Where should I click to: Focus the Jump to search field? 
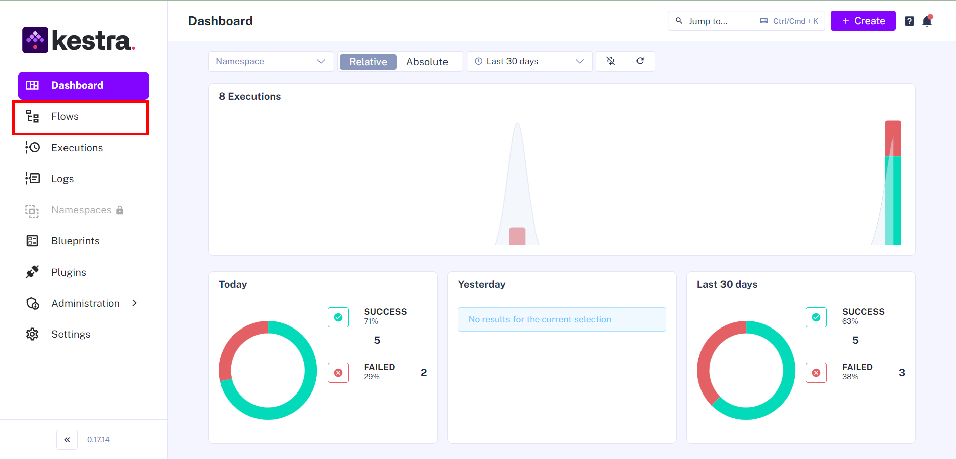[x=721, y=21]
